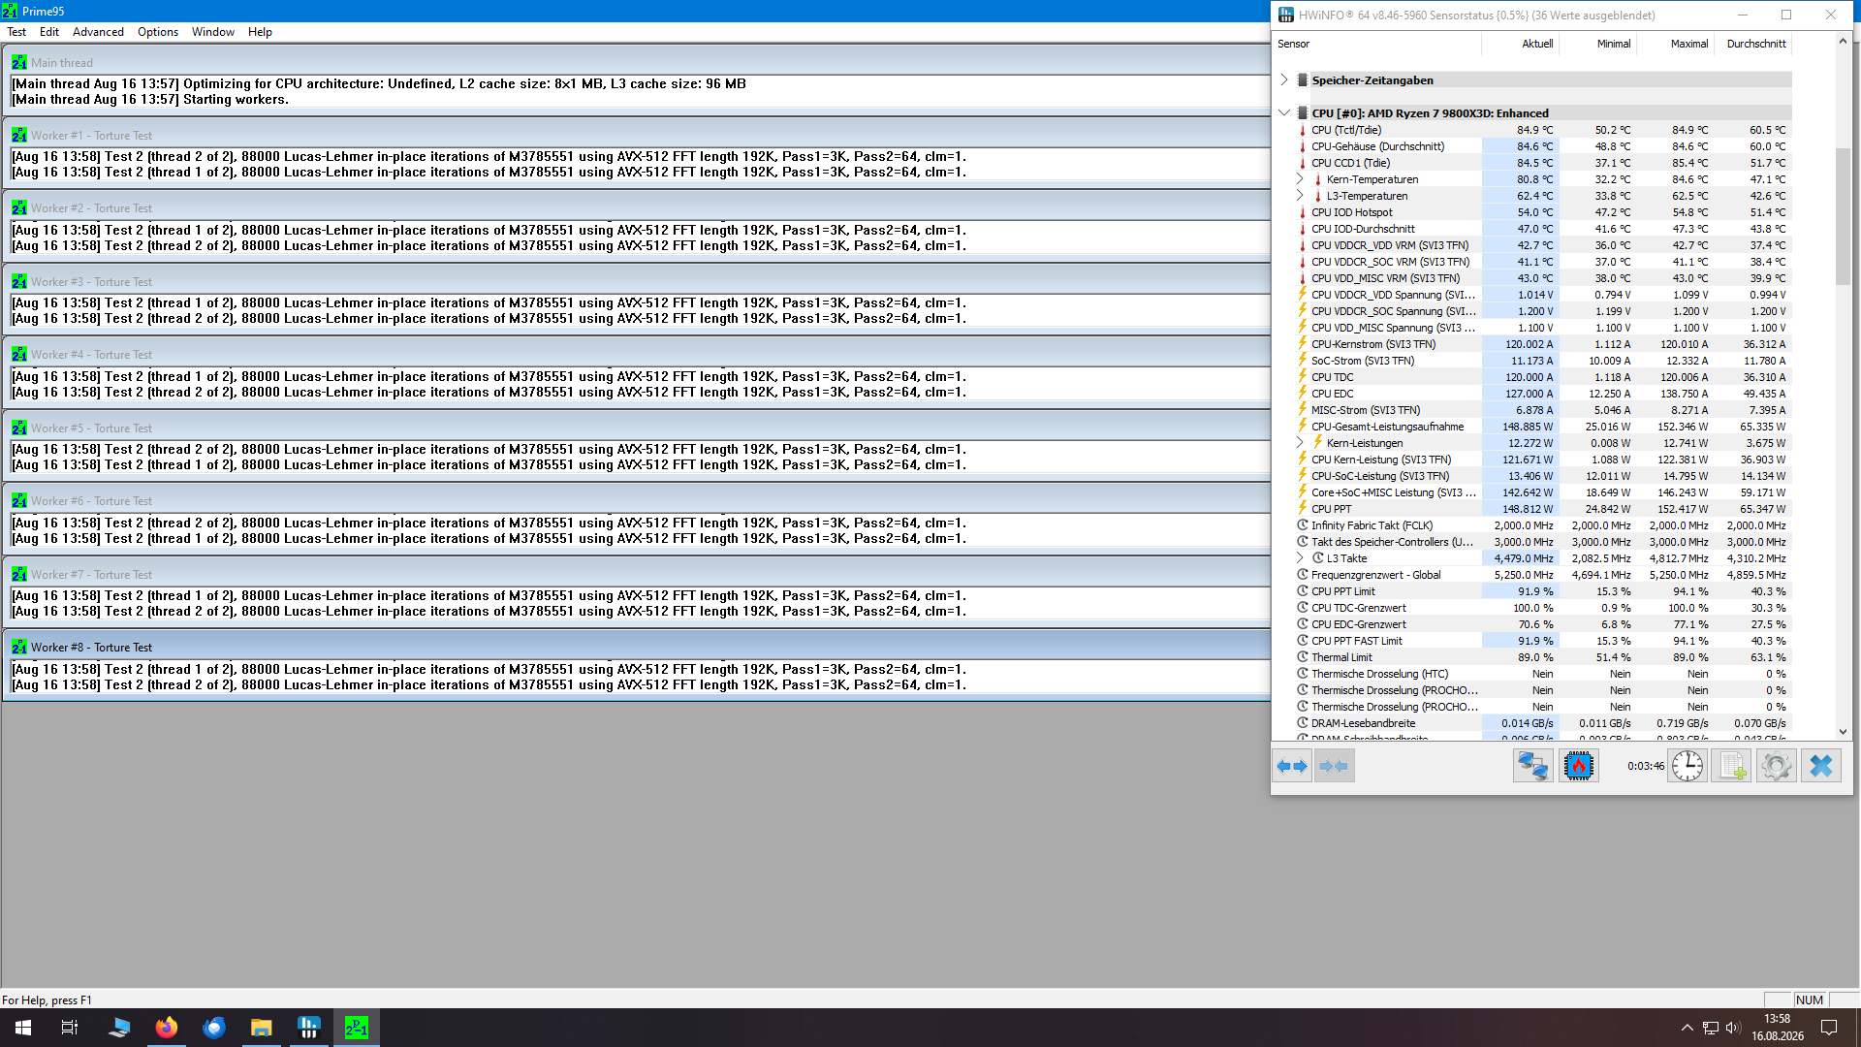Open File Explorer from the taskbar
1861x1047 pixels.
tap(262, 1028)
